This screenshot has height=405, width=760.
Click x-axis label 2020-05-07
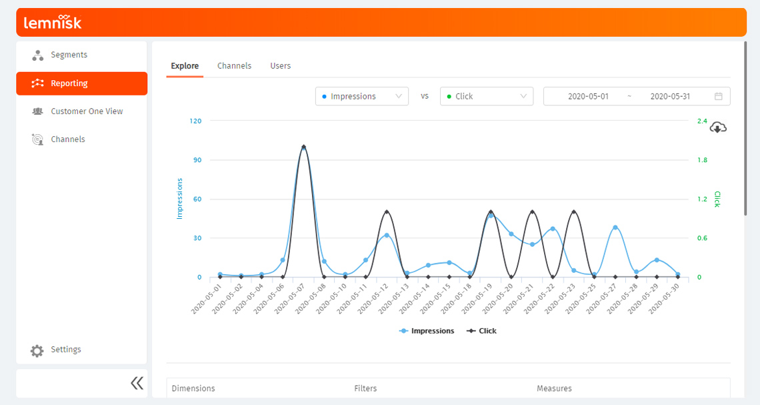[x=290, y=300]
